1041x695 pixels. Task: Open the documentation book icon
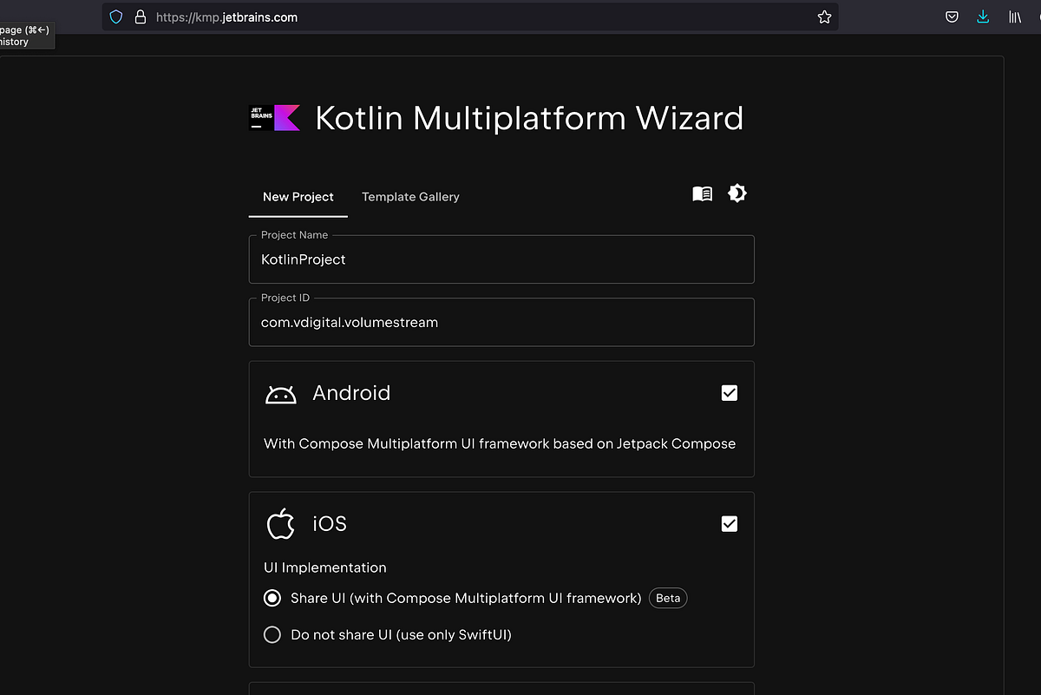click(x=702, y=193)
